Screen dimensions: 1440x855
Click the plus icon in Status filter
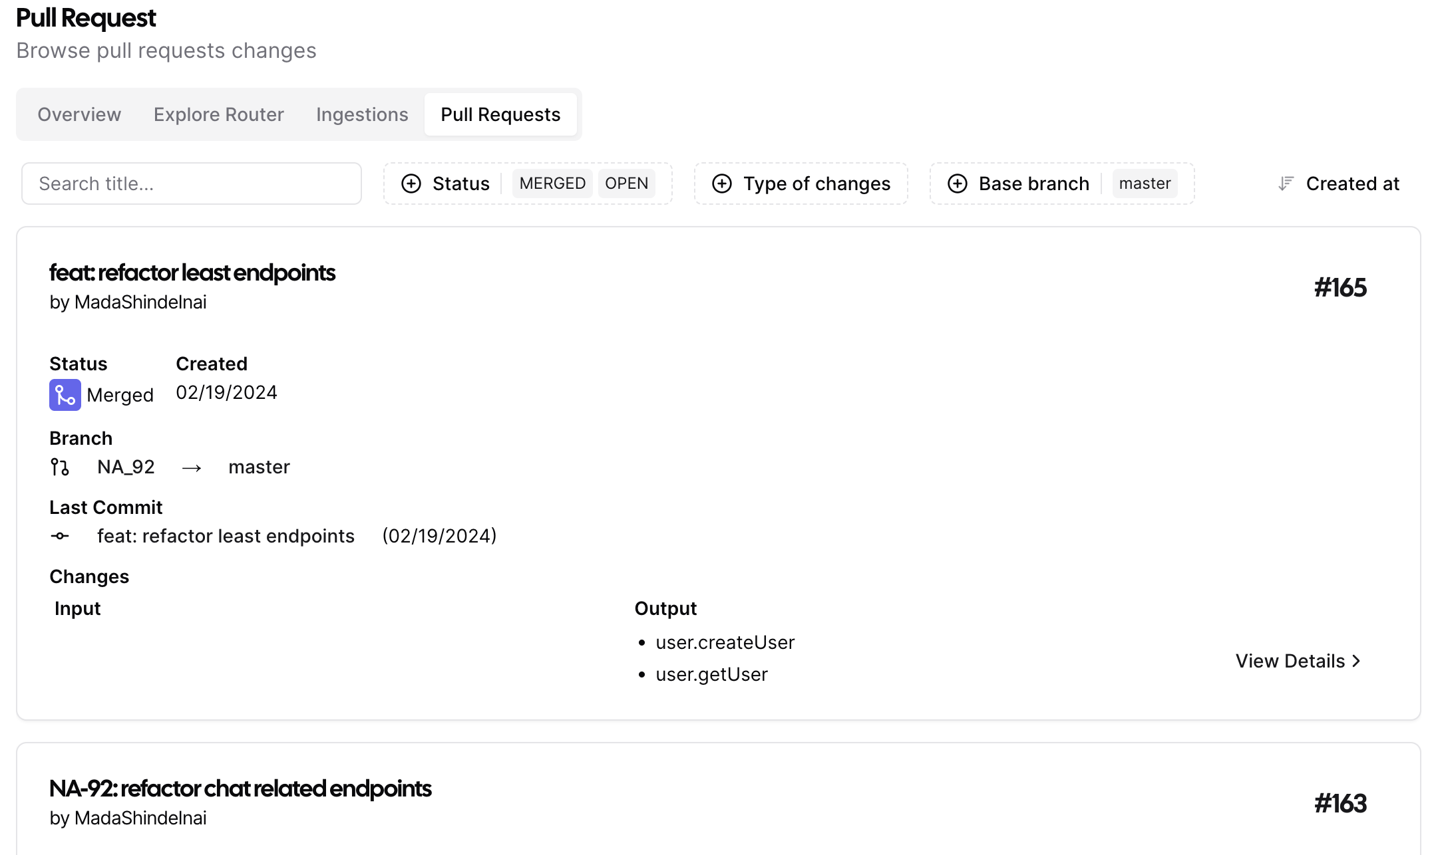(x=411, y=183)
